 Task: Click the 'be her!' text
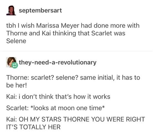click(x=16, y=85)
